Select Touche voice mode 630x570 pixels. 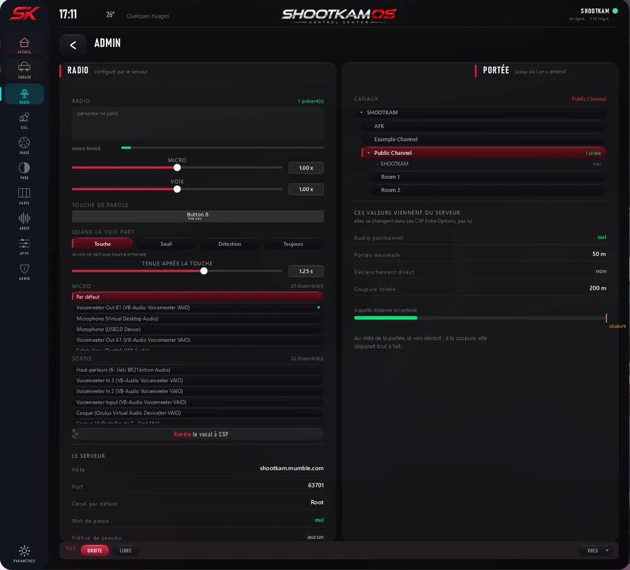point(103,244)
